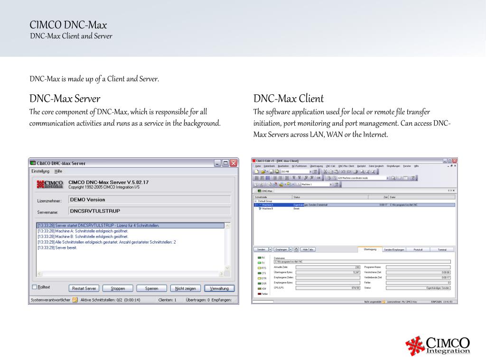Click the Nicht zeigen button
486x364 pixels.
click(186, 288)
